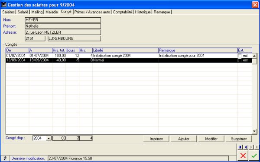Click remark Initialisation congé pour 2004
The height and width of the screenshot is (162, 260).
click(x=182, y=56)
